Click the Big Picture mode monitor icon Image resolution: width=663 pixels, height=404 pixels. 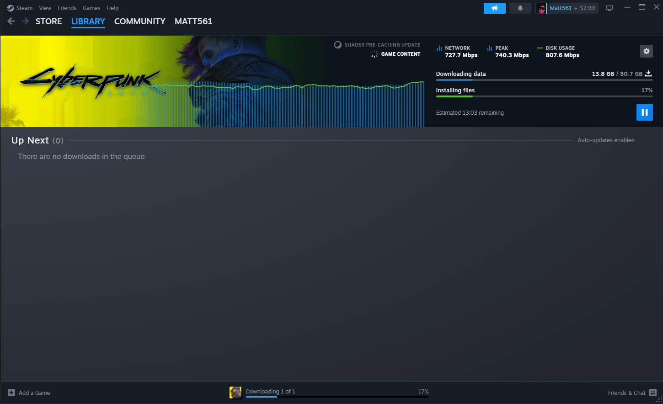click(609, 8)
